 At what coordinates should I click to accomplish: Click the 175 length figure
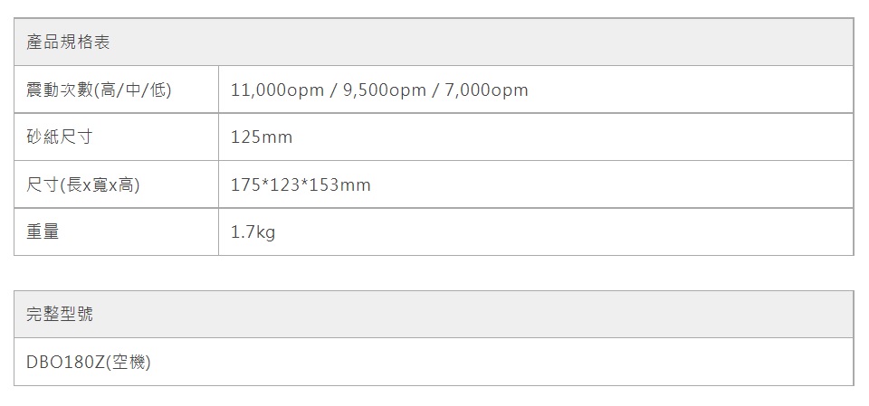pyautogui.click(x=245, y=185)
